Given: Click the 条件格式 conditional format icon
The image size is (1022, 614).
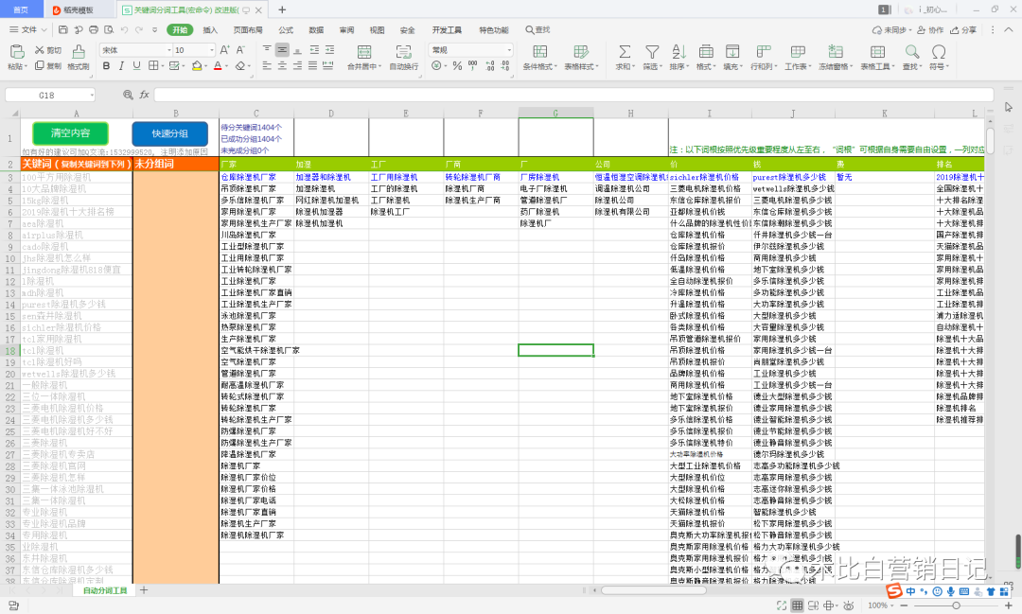Looking at the screenshot, I should 539,52.
